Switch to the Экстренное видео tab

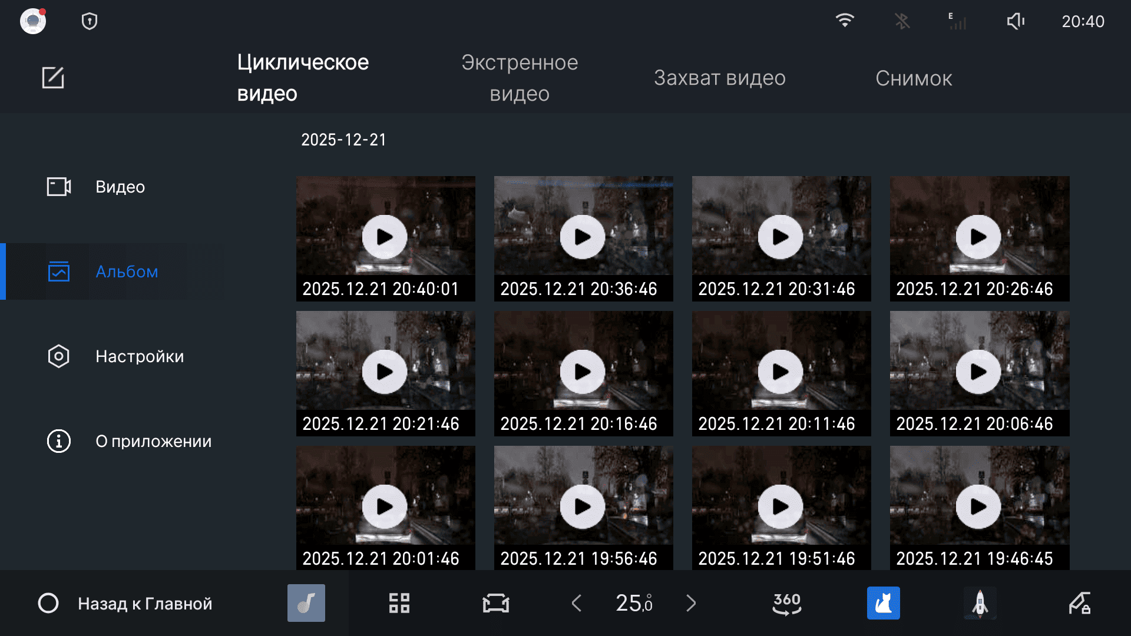[x=520, y=77]
